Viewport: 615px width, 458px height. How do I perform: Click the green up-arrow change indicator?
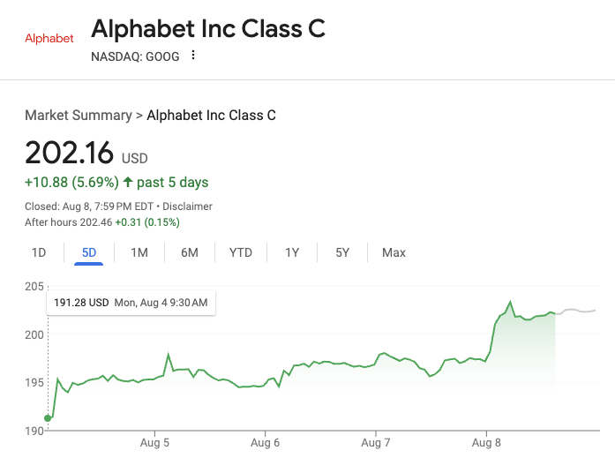click(x=128, y=183)
